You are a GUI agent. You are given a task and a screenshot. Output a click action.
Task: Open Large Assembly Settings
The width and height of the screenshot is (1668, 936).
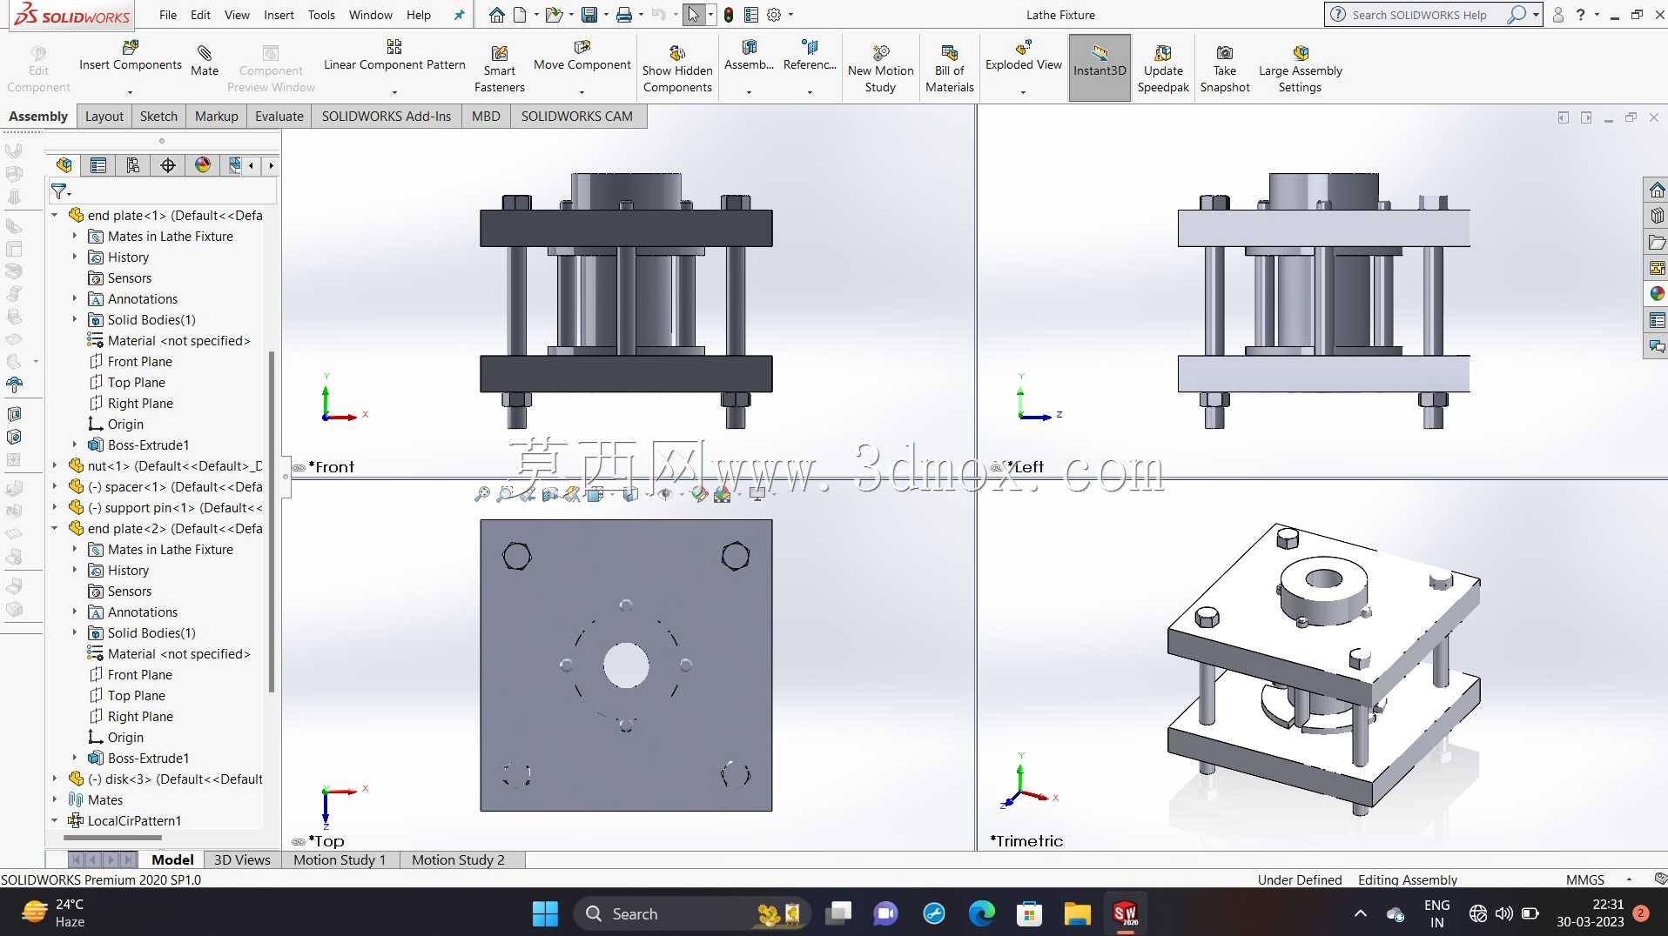pos(1301,70)
